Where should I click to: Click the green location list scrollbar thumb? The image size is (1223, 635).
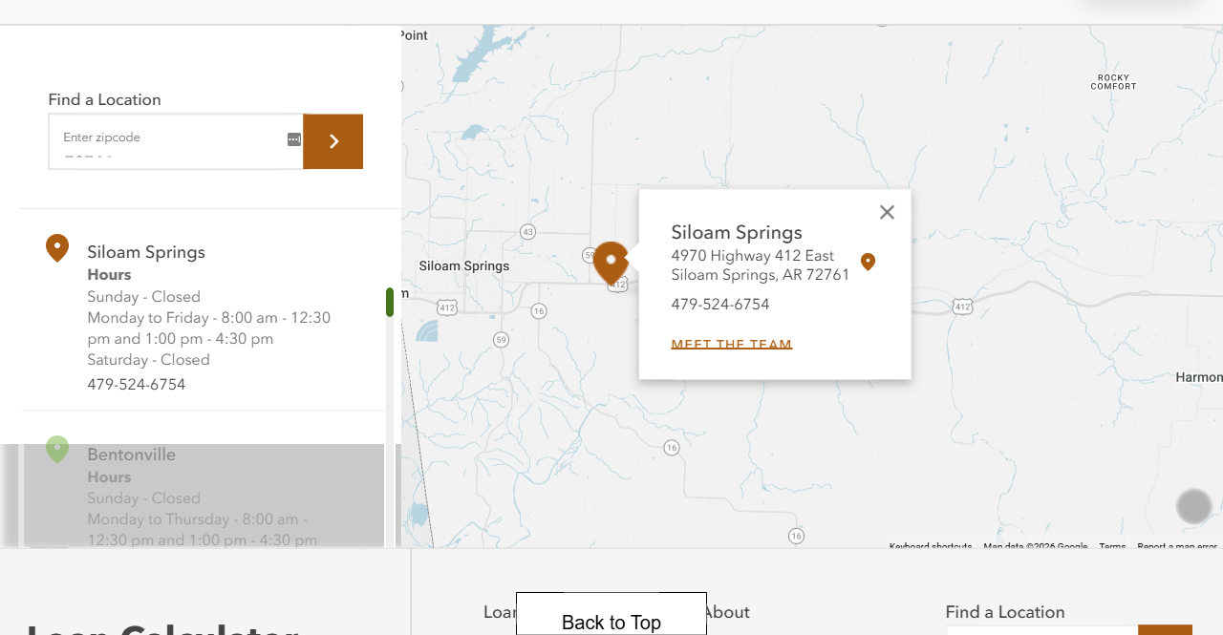(x=390, y=302)
